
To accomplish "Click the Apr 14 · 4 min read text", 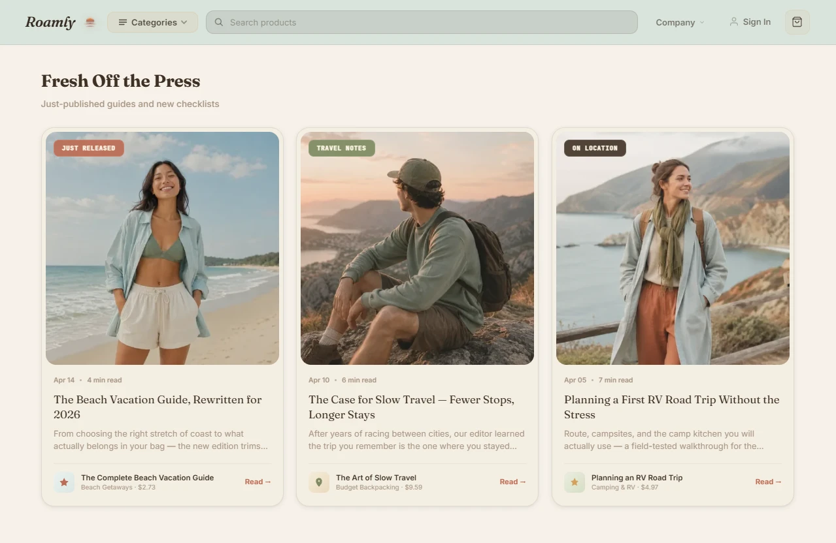I will point(88,380).
